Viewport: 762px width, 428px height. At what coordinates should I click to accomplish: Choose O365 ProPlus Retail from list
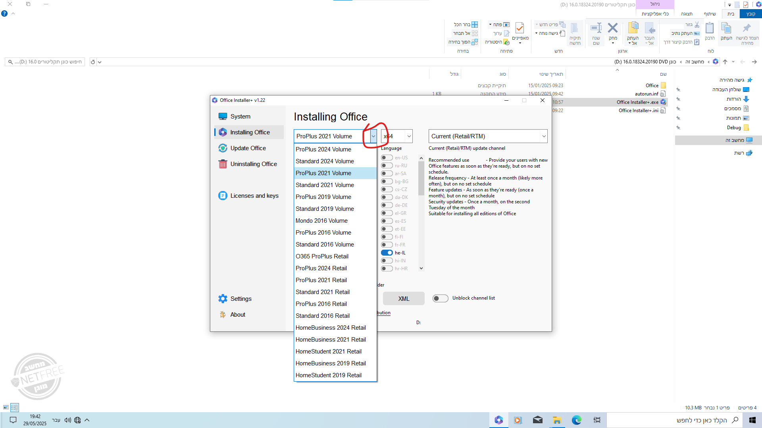tap(335, 256)
